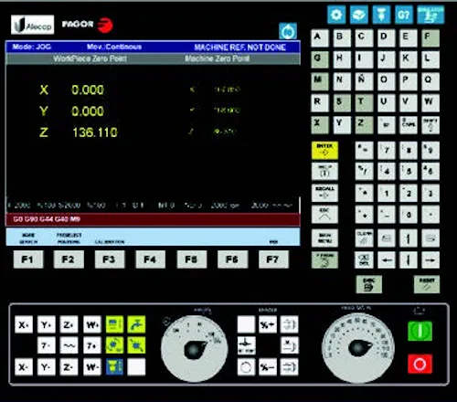Click the F1 softkey

[x=28, y=259]
